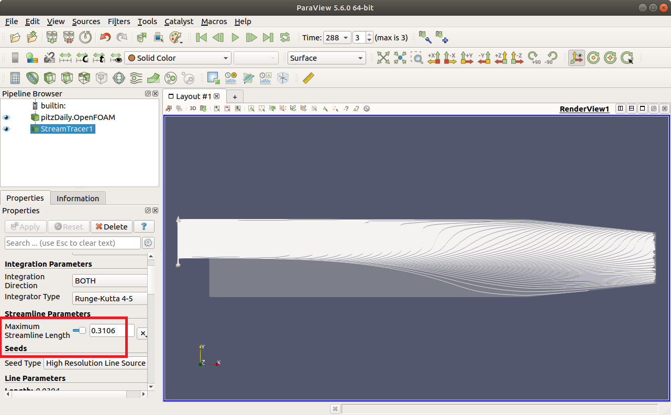The height and width of the screenshot is (415, 671).
Task: Toggle 3D interaction mode button
Action: [193, 108]
